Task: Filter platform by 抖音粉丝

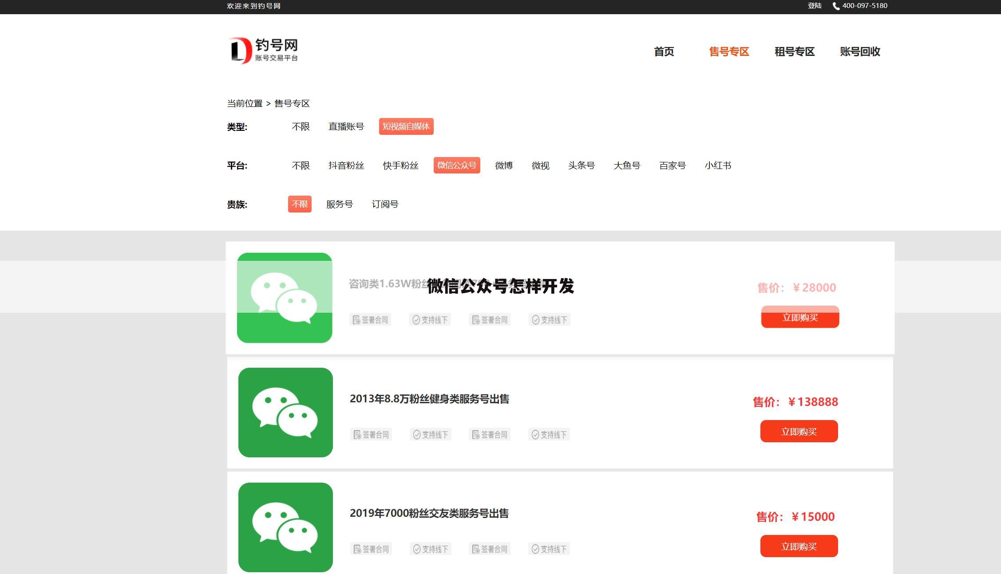Action: pos(346,165)
